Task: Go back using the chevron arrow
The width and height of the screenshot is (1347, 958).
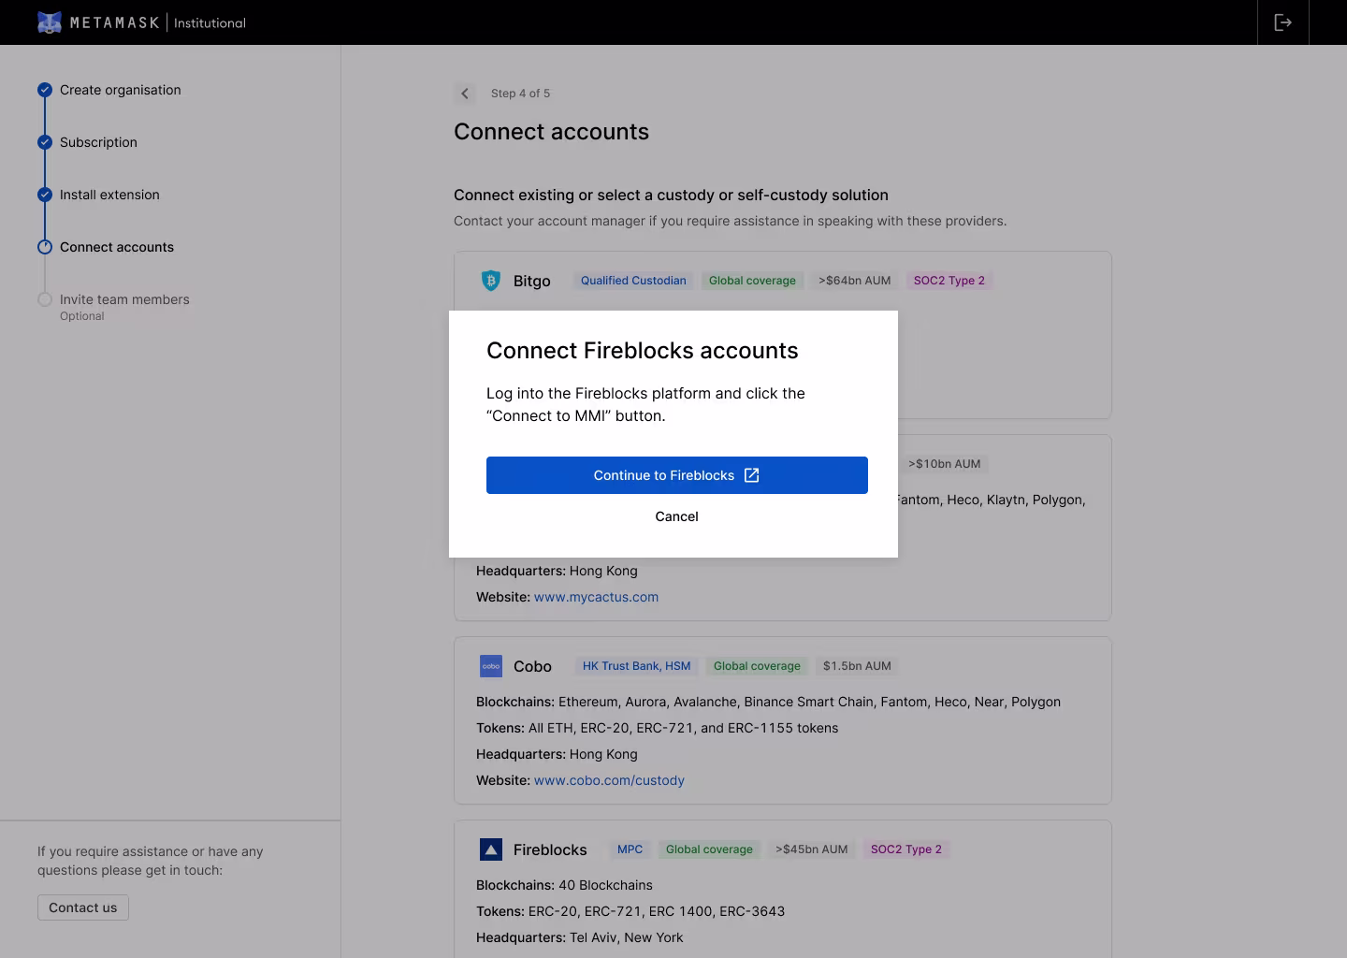Action: 465,94
